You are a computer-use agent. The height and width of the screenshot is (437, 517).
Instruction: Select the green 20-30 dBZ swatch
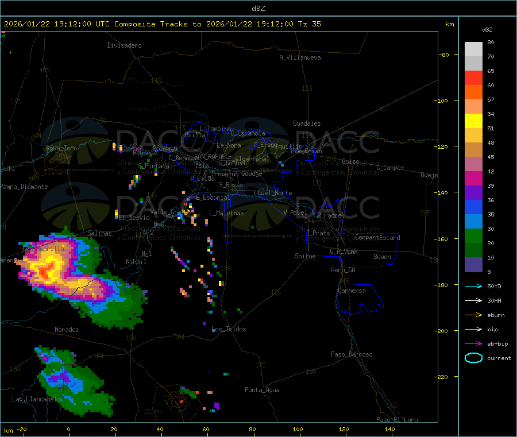click(x=473, y=236)
